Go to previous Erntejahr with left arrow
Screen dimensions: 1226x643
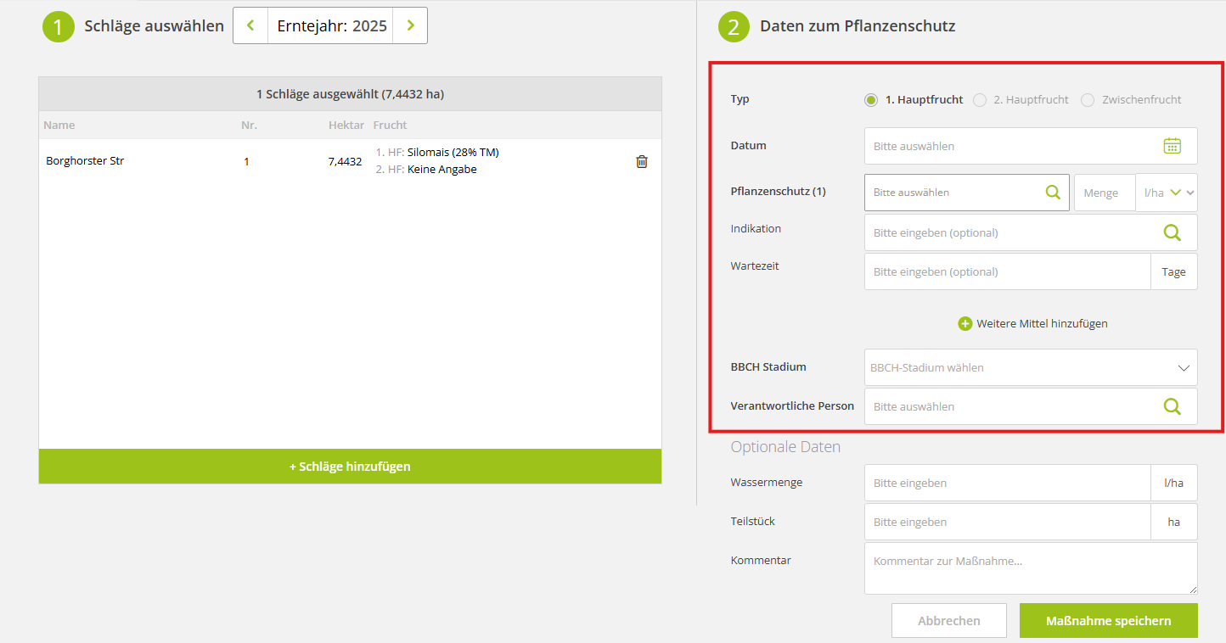coord(250,25)
